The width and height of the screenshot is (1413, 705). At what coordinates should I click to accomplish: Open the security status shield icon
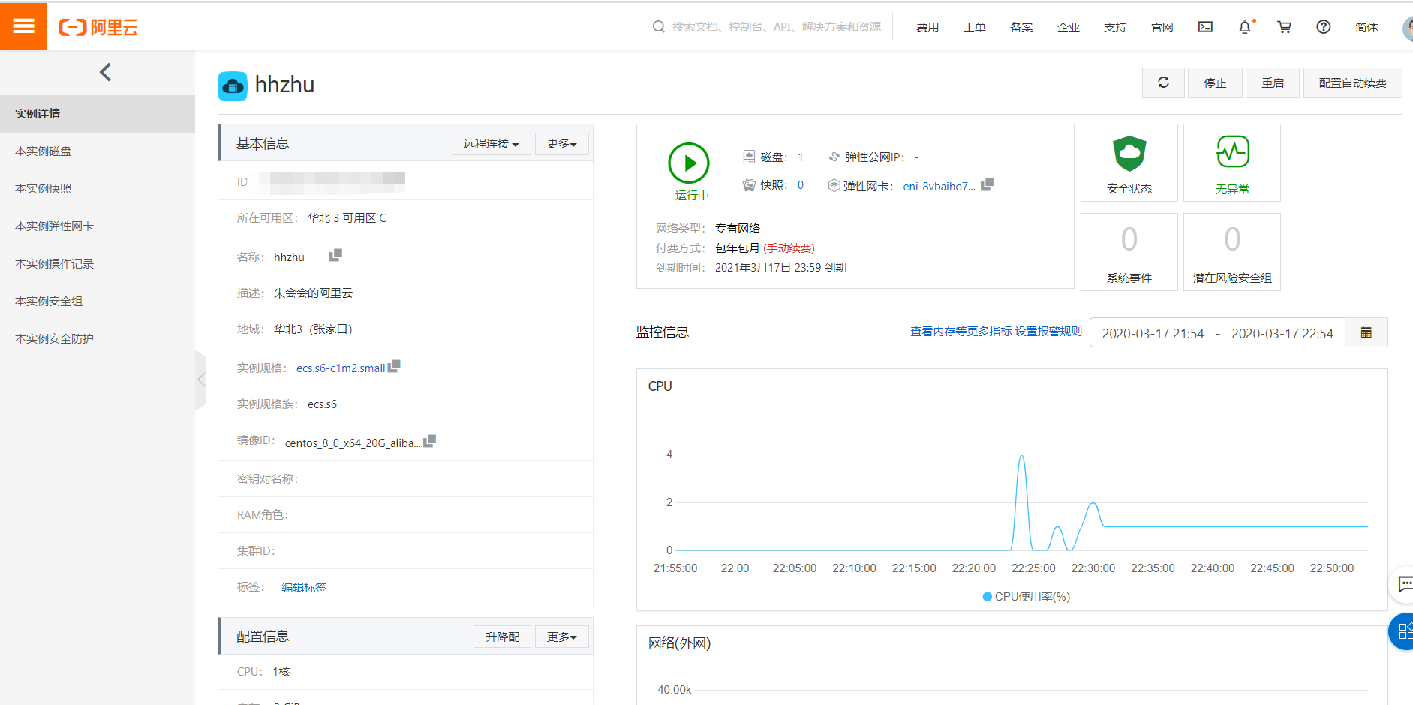click(x=1129, y=154)
